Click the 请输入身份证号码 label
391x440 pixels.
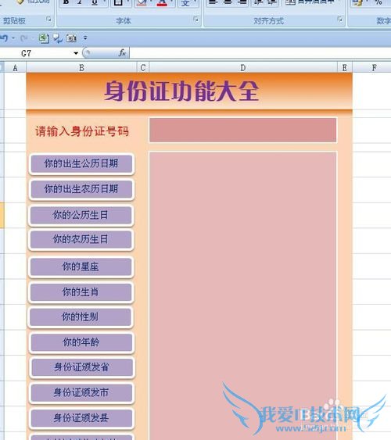[82, 131]
